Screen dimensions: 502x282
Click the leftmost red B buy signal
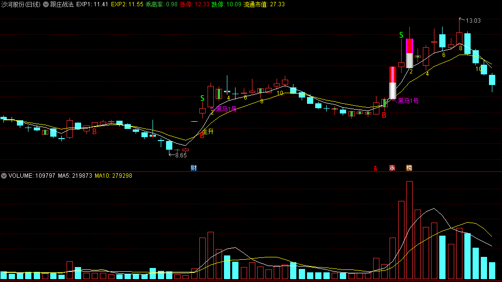(95, 132)
